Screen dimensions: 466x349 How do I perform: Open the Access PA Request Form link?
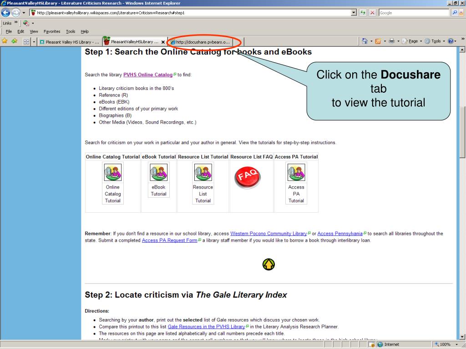(169, 240)
